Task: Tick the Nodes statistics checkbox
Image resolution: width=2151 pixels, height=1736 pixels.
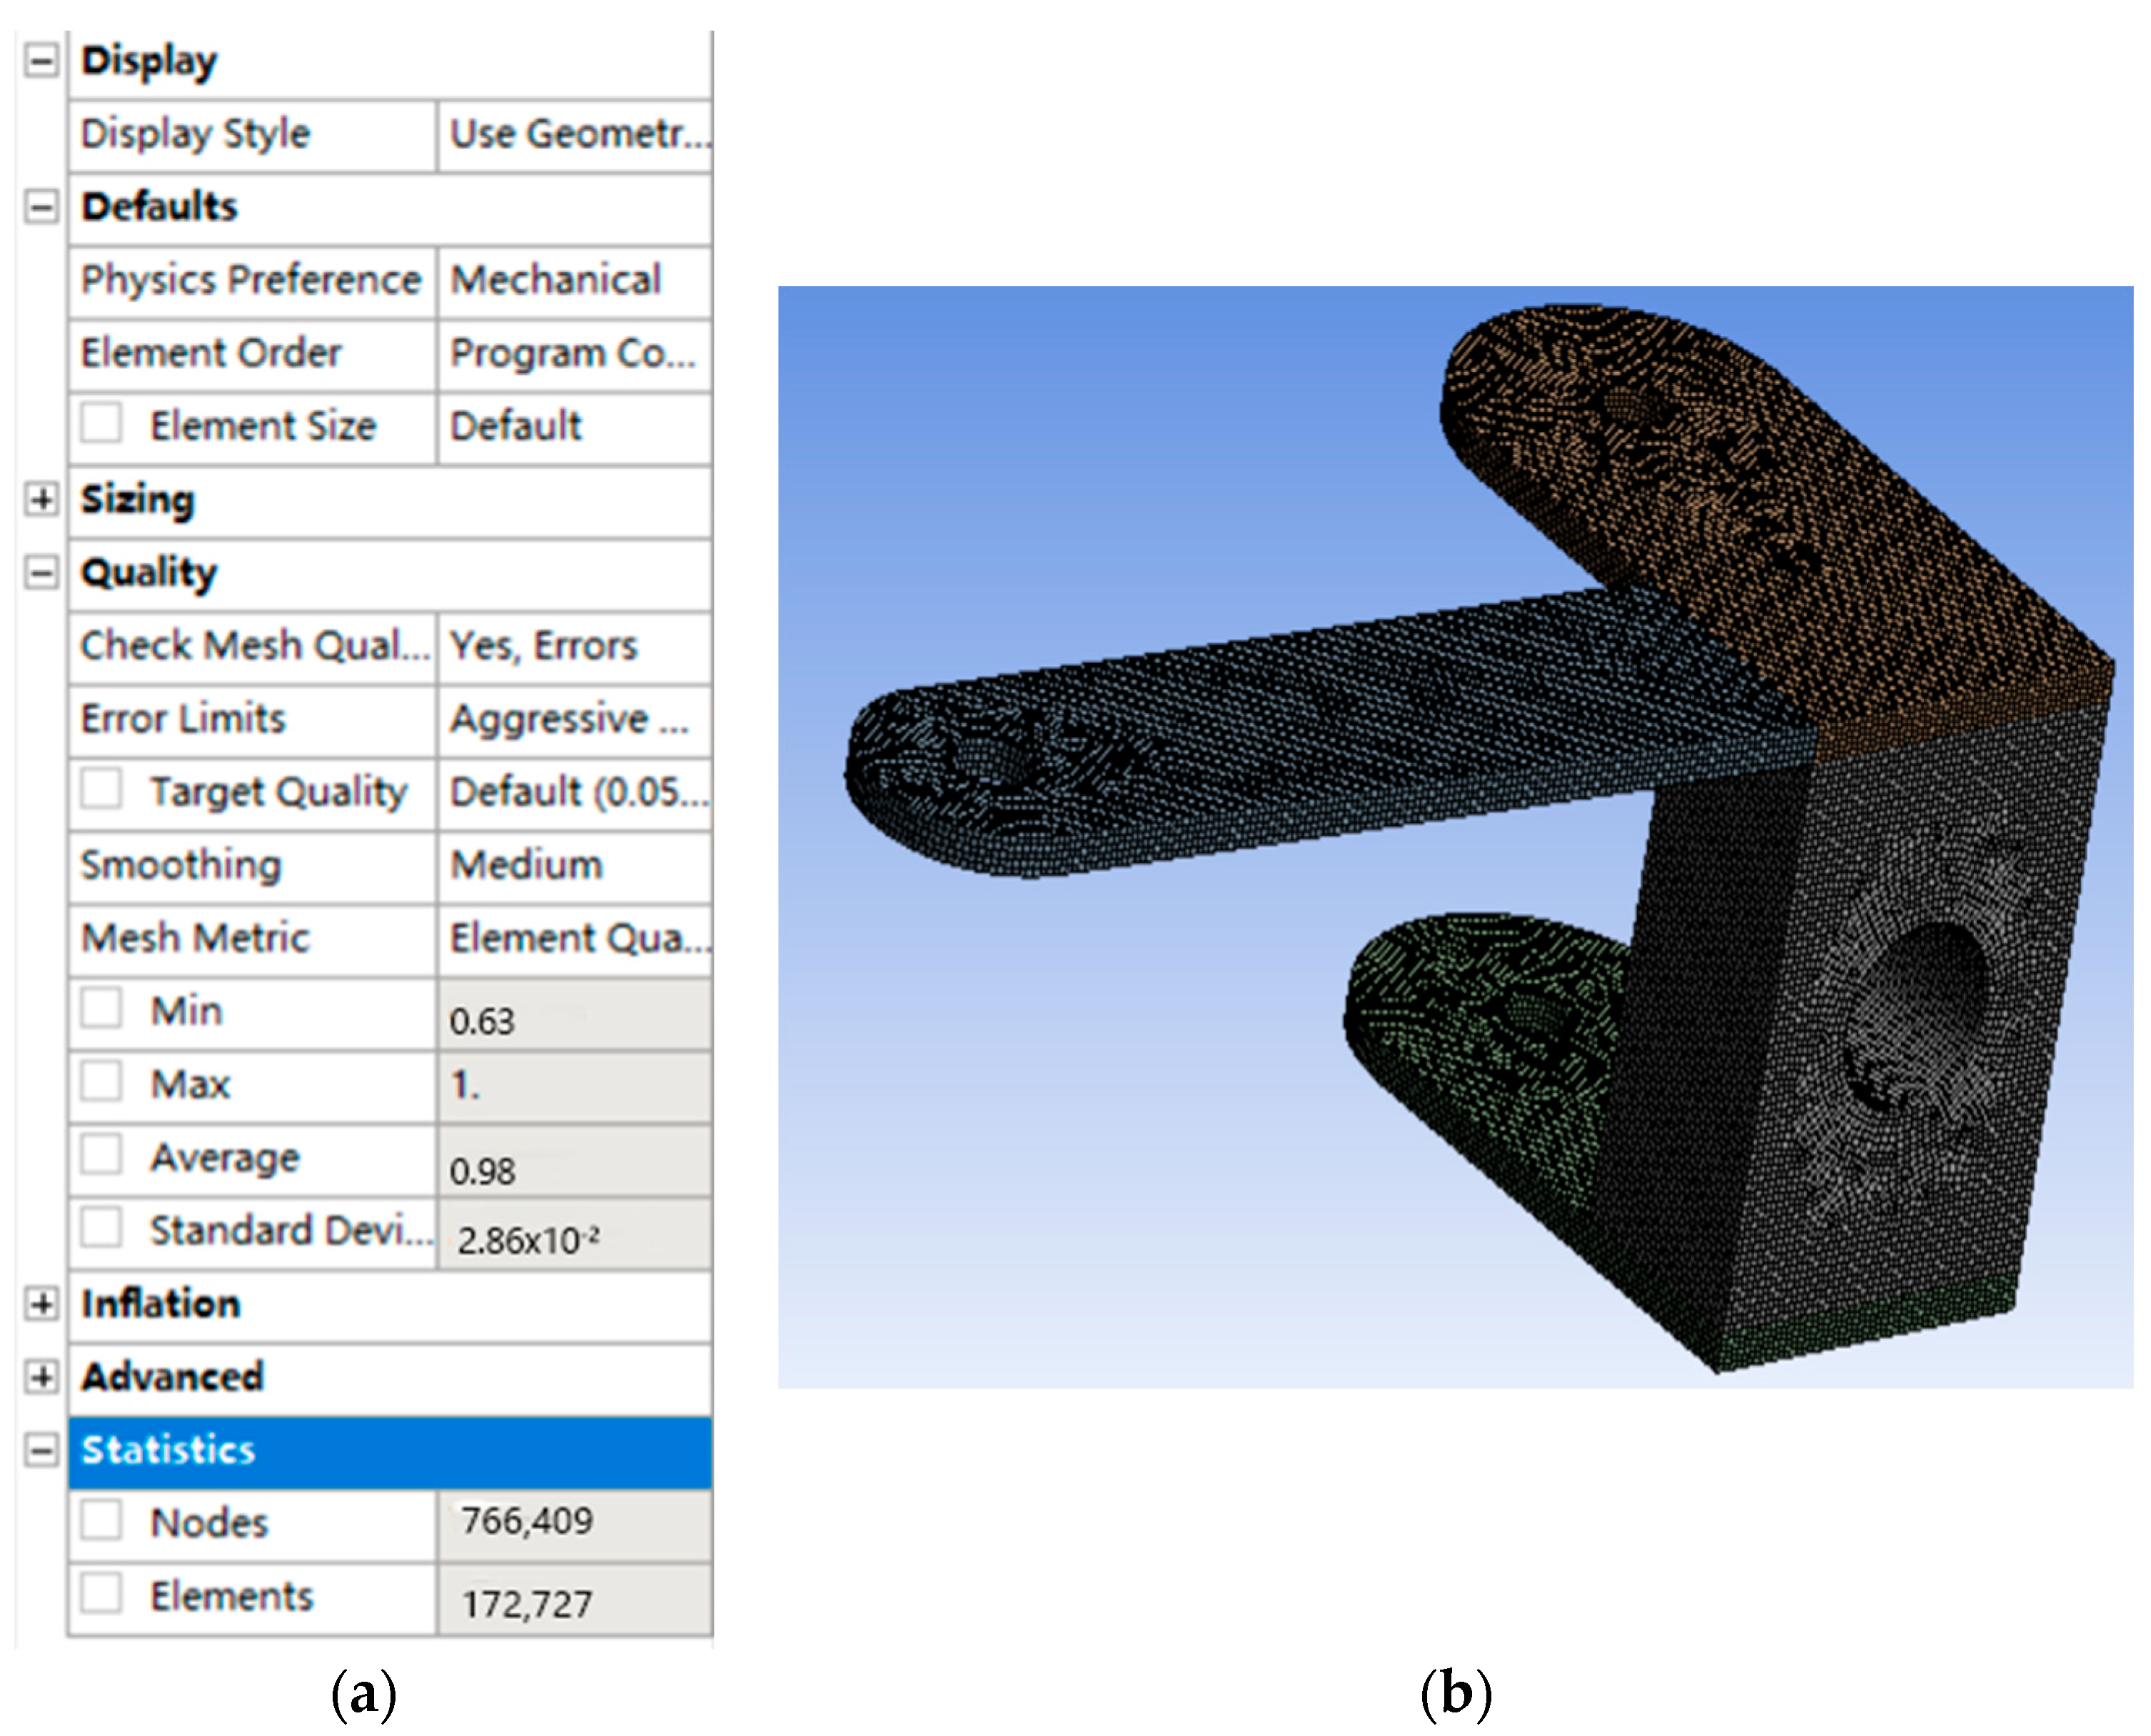Action: click(x=102, y=1521)
